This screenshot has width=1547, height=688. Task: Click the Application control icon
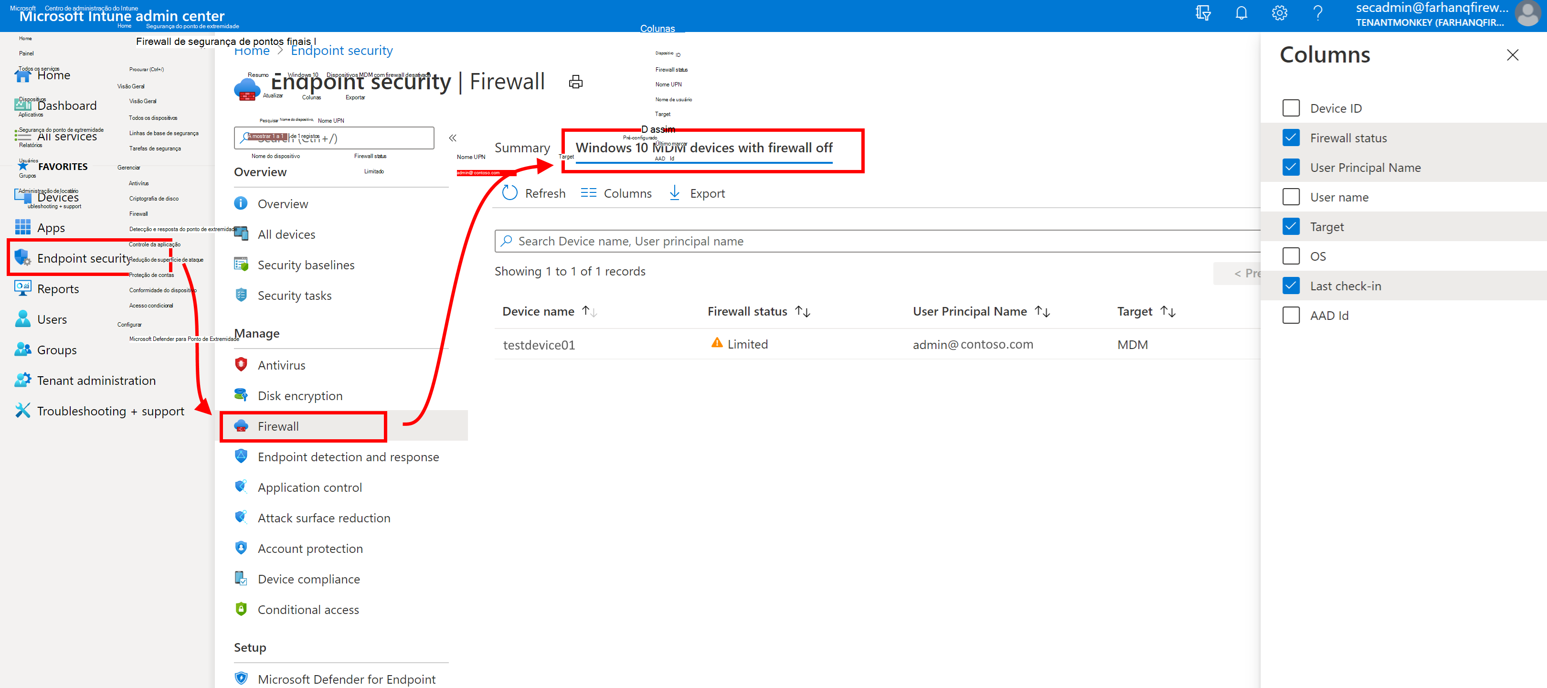click(x=241, y=487)
